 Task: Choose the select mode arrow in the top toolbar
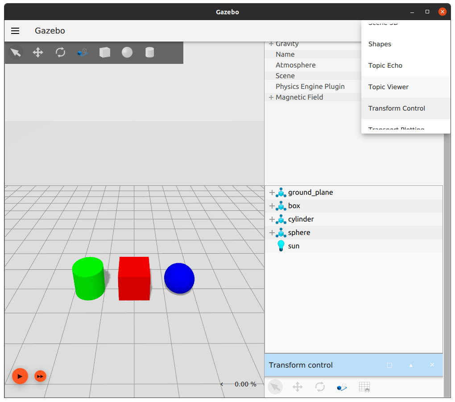[16, 53]
